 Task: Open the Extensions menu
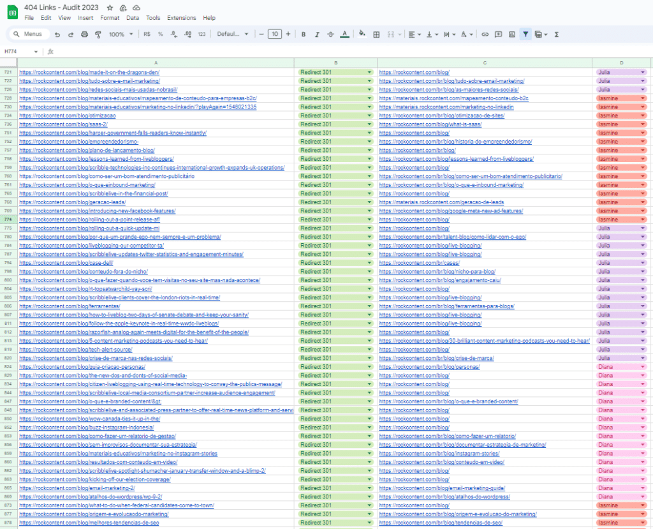point(182,18)
